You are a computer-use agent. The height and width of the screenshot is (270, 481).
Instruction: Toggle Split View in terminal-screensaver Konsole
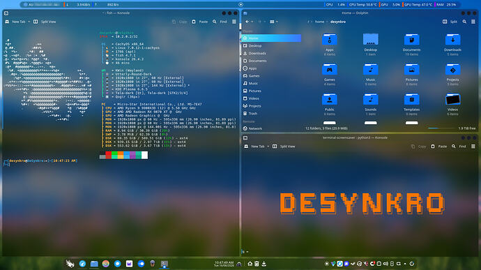[284, 147]
